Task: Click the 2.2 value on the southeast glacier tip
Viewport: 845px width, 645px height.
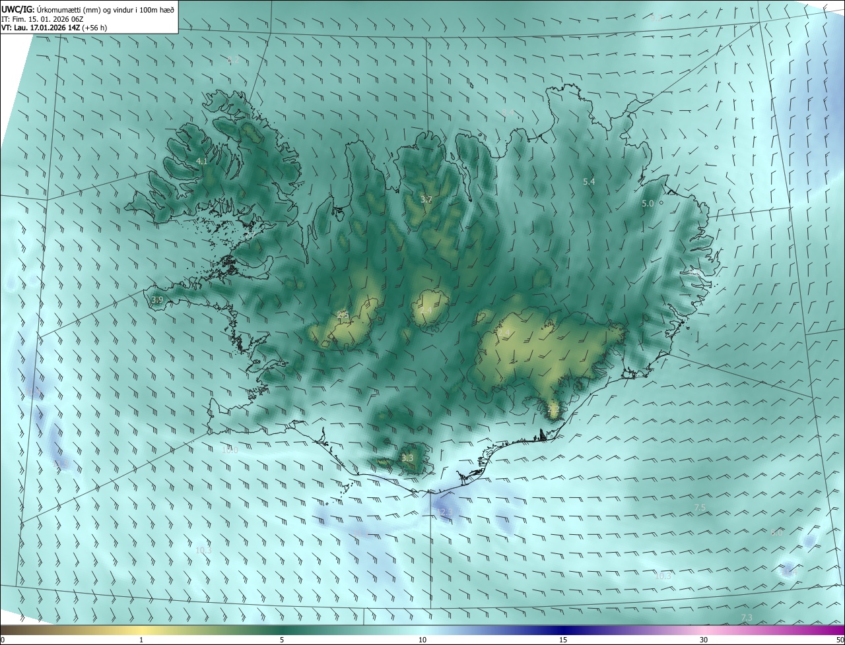Action: (x=553, y=410)
